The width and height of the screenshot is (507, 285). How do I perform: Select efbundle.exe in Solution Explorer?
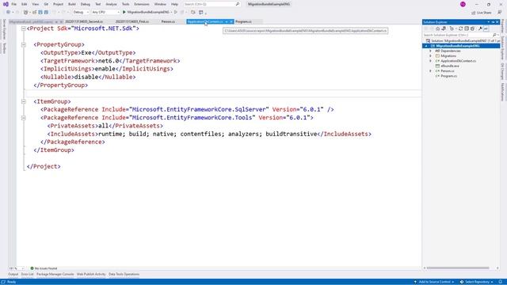point(450,66)
